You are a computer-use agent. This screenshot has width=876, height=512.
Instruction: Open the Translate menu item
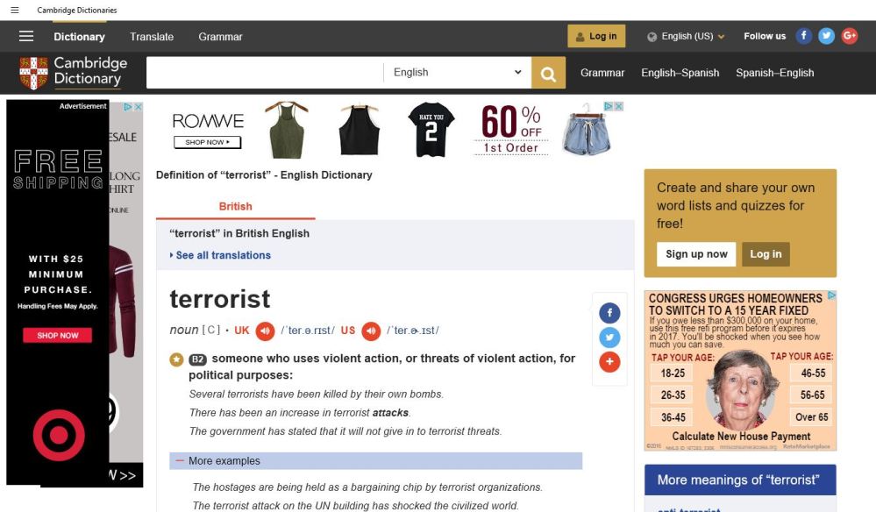pos(152,37)
